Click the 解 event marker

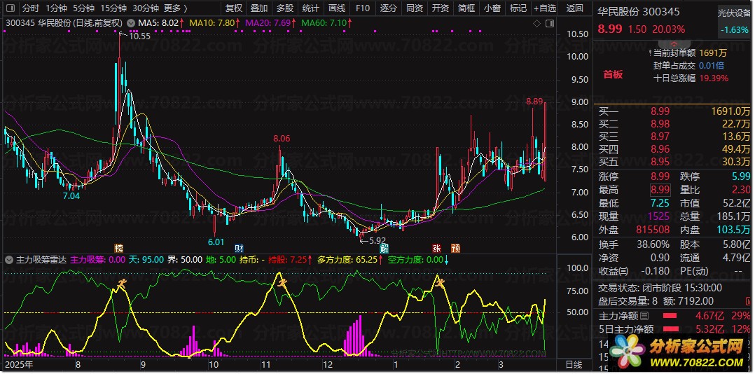tap(384, 249)
